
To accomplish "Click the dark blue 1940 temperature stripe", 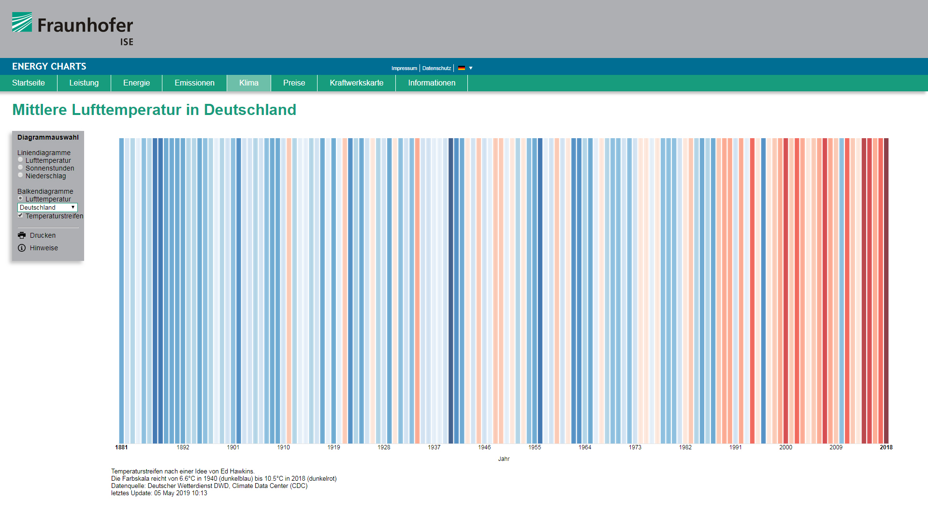I will pyautogui.click(x=451, y=290).
